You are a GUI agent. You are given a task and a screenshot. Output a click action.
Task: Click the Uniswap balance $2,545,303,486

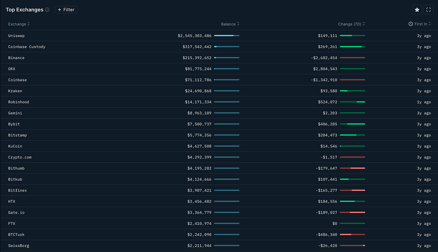pyautogui.click(x=195, y=36)
